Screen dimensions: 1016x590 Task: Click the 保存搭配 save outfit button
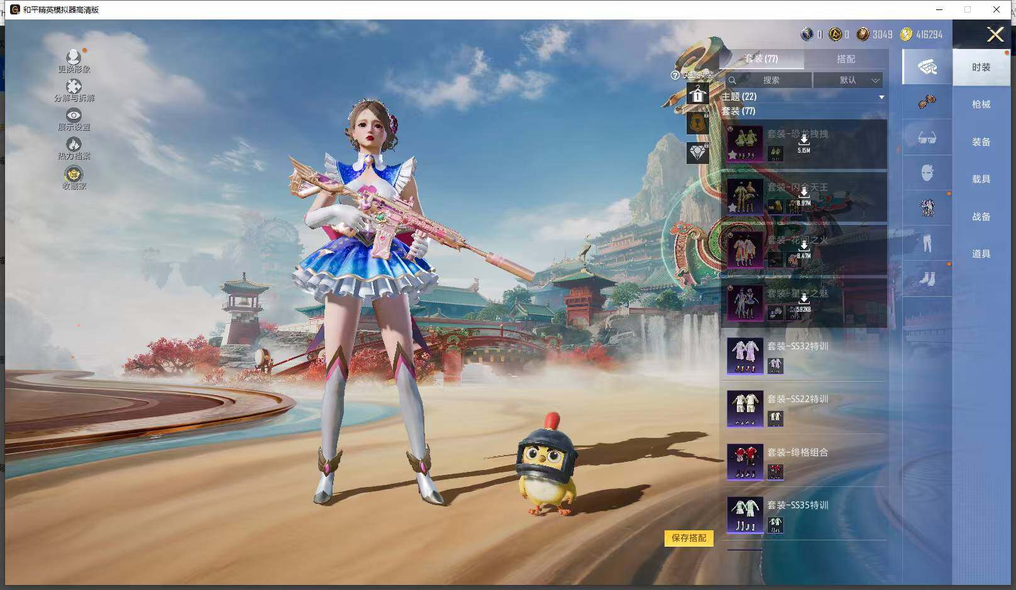(689, 538)
